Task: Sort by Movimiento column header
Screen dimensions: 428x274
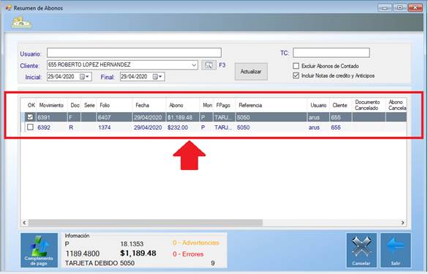Action: (51, 105)
